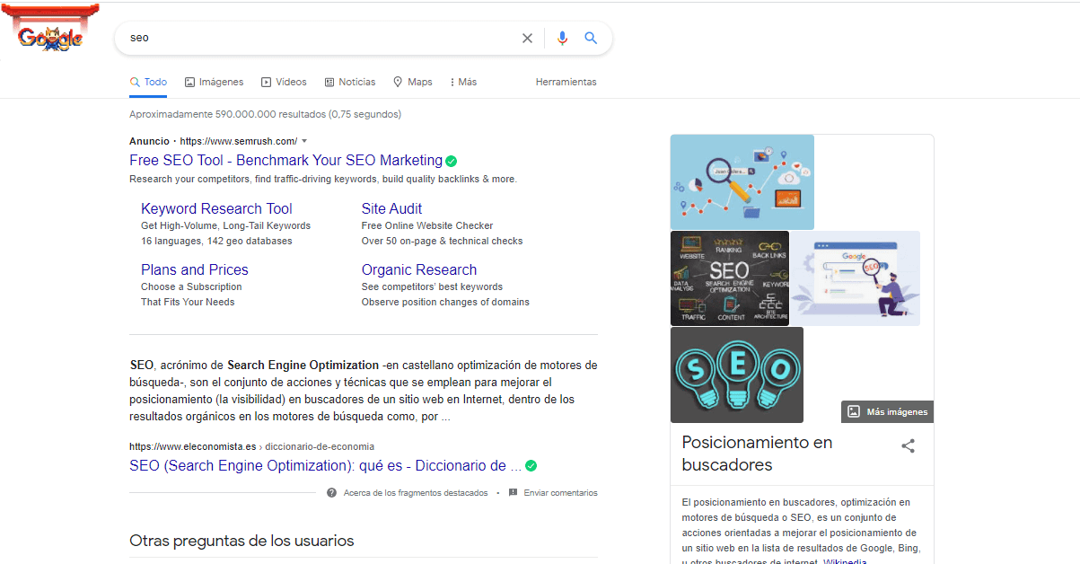Viewport: 1080px width, 564px height.
Task: Open the Maps results tab
Action: [413, 82]
